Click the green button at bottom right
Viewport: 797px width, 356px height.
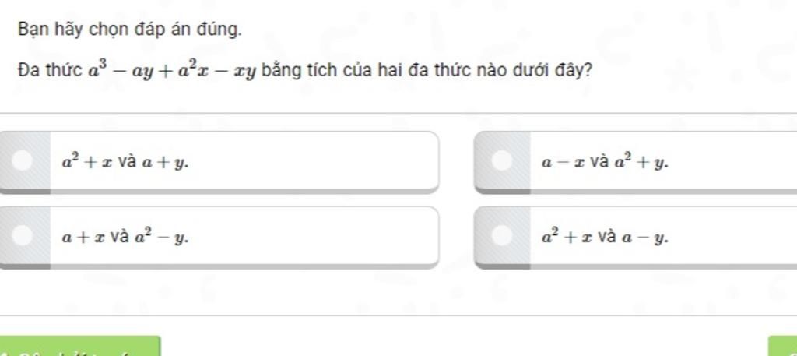click(x=783, y=346)
